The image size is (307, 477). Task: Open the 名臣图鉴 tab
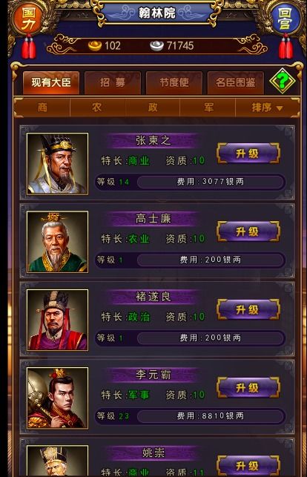pyautogui.click(x=236, y=82)
